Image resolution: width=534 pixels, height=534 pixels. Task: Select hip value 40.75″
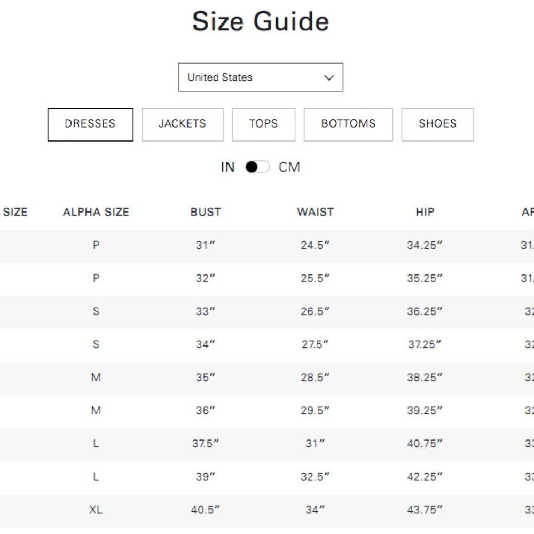[425, 443]
